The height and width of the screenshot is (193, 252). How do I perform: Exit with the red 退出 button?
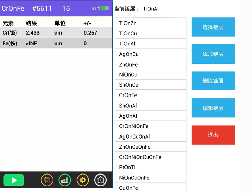(213, 135)
